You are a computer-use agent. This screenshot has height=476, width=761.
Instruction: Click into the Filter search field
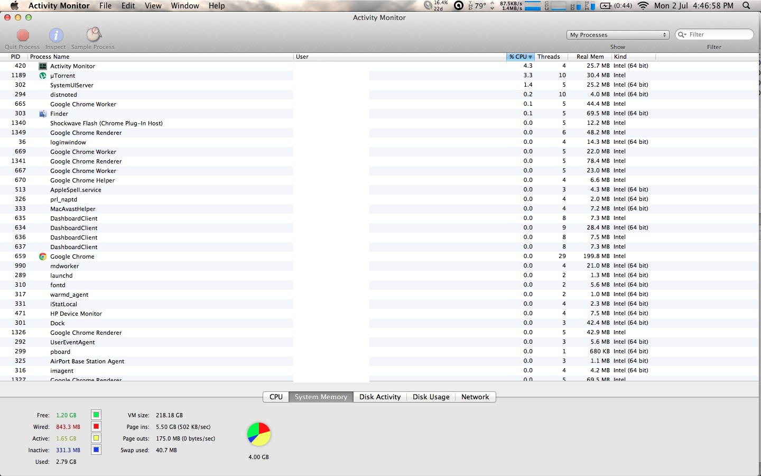(714, 35)
